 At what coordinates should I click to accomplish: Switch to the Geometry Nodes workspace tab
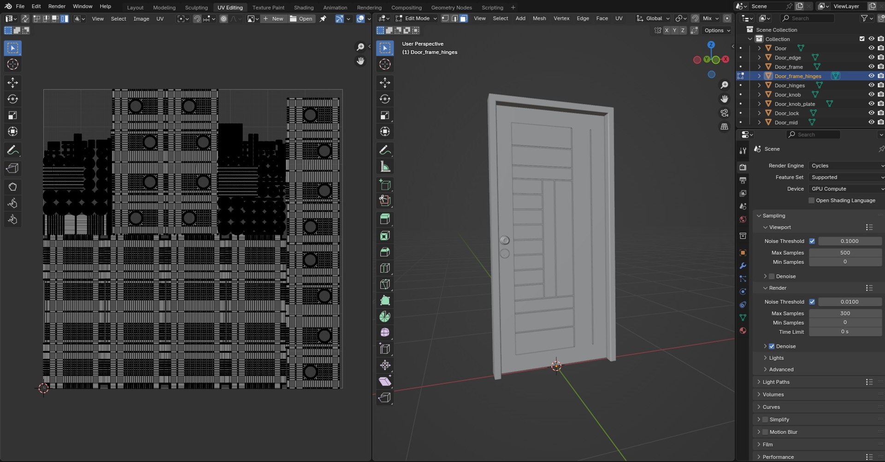pyautogui.click(x=451, y=7)
